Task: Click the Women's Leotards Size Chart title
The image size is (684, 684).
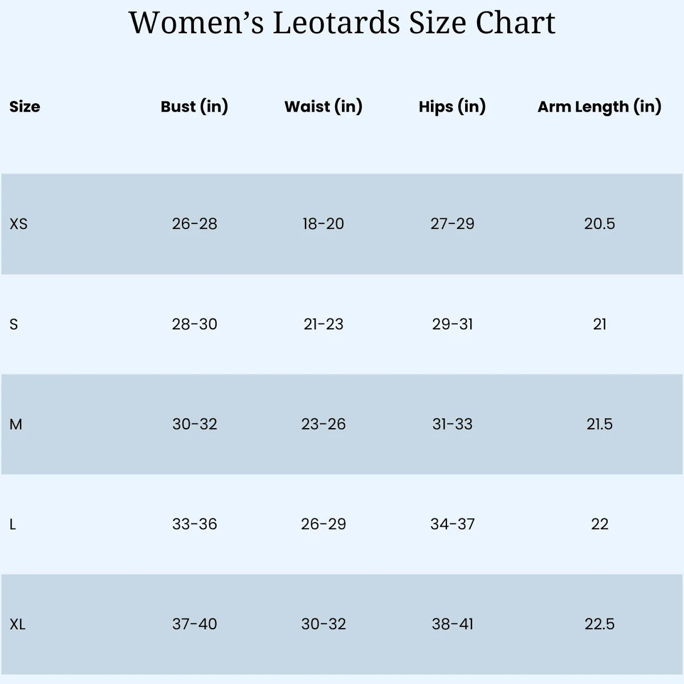Action: pos(342,23)
